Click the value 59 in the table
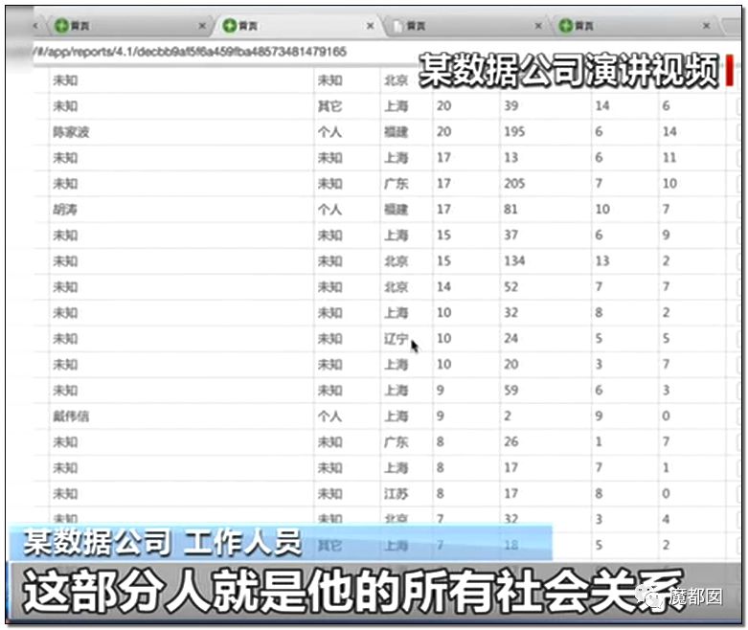Viewport: 748px width, 630px height. tap(511, 390)
